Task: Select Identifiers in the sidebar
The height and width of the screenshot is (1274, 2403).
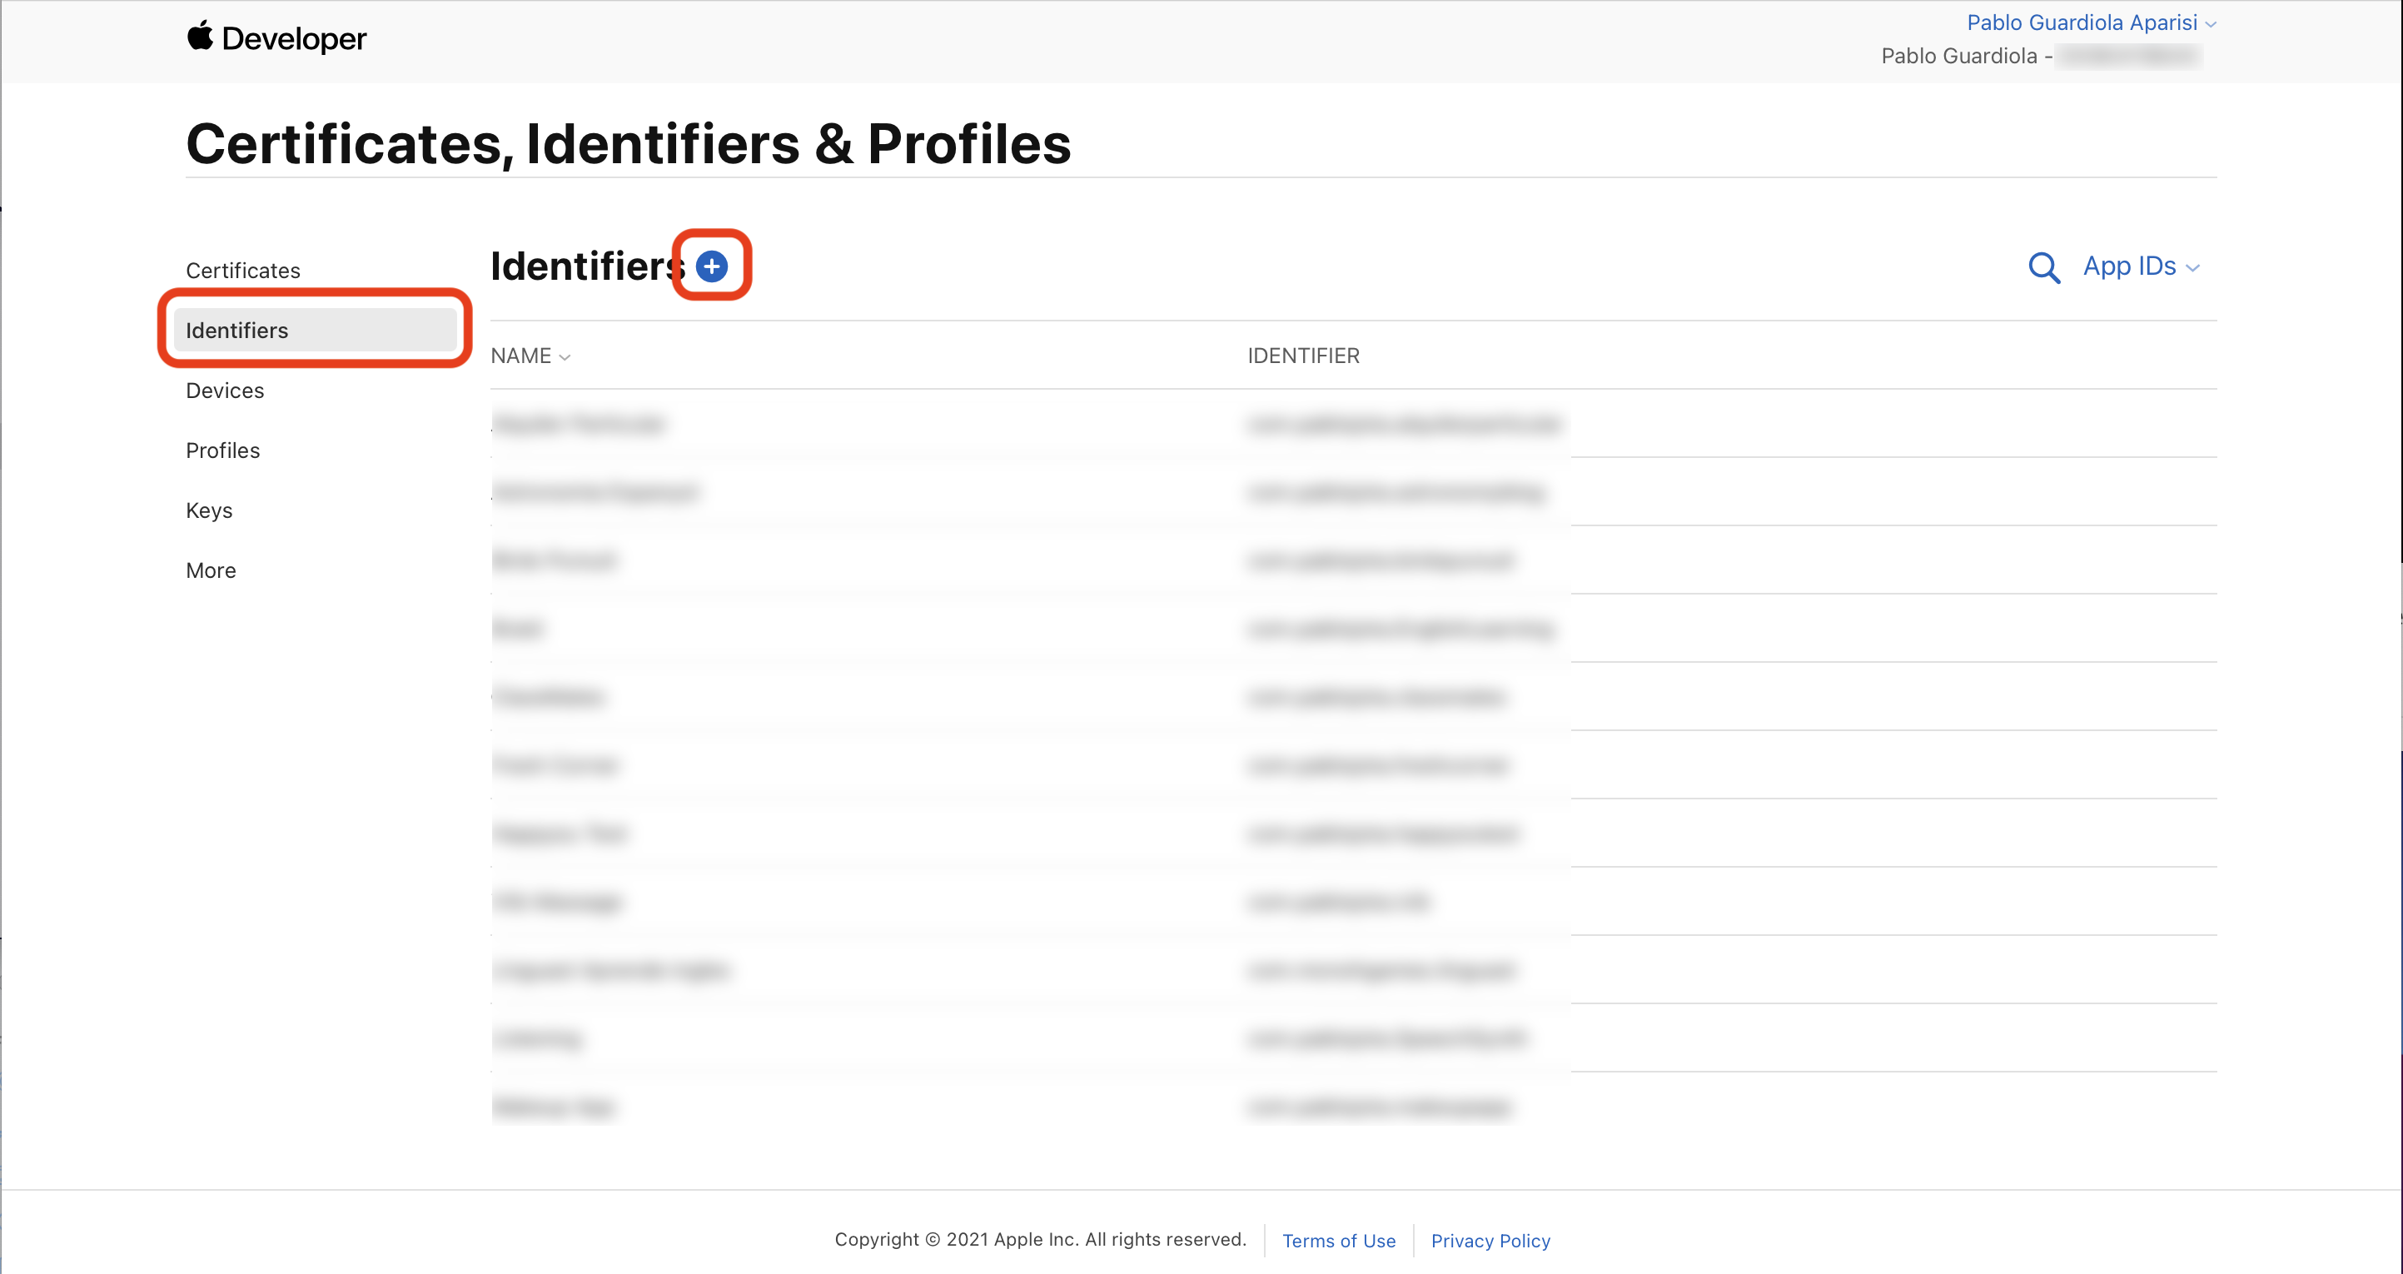Action: 237,331
